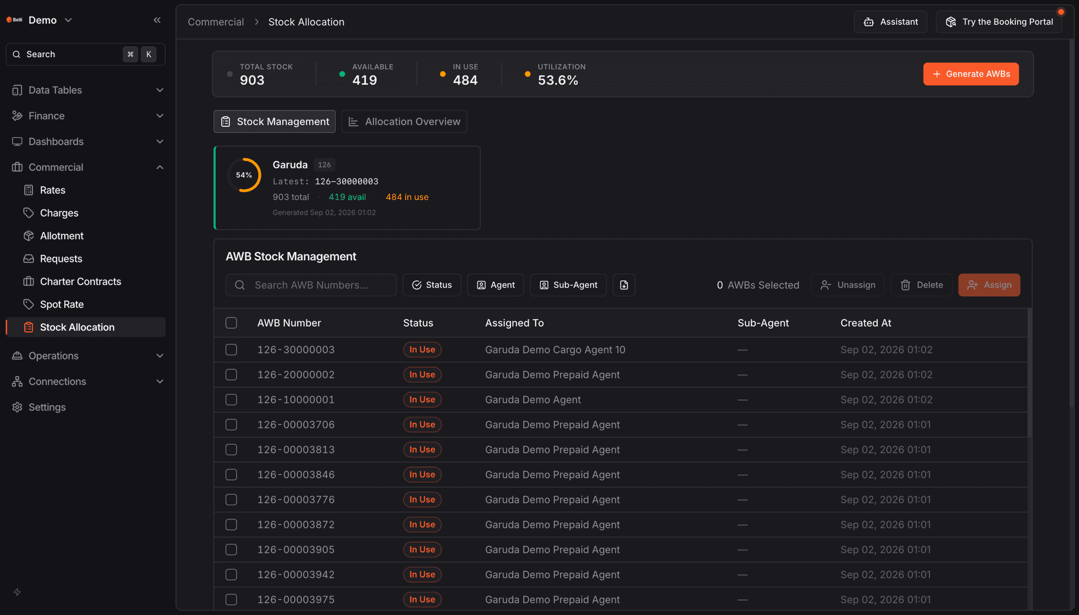Open Spot Rate in the sidebar
This screenshot has height=615, width=1079.
(86, 305)
